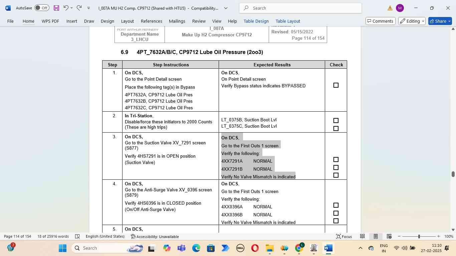Click the scroll down arrow
Image resolution: width=456 pixels, height=256 pixels.
(453, 230)
